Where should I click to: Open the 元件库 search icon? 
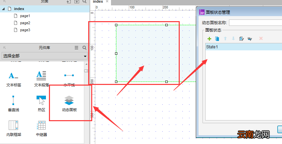pos(84,48)
